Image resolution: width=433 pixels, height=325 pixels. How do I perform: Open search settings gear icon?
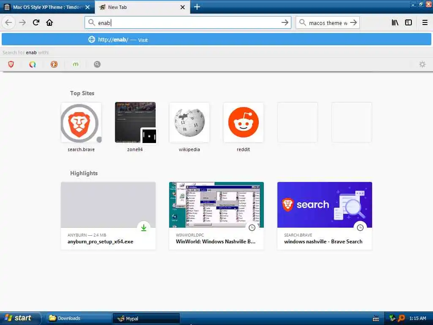coord(422,64)
